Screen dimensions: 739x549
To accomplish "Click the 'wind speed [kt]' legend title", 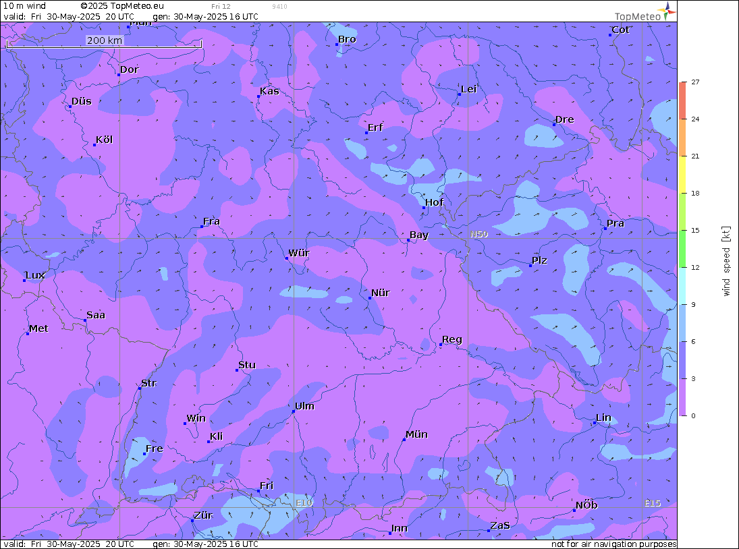I will tap(726, 261).
